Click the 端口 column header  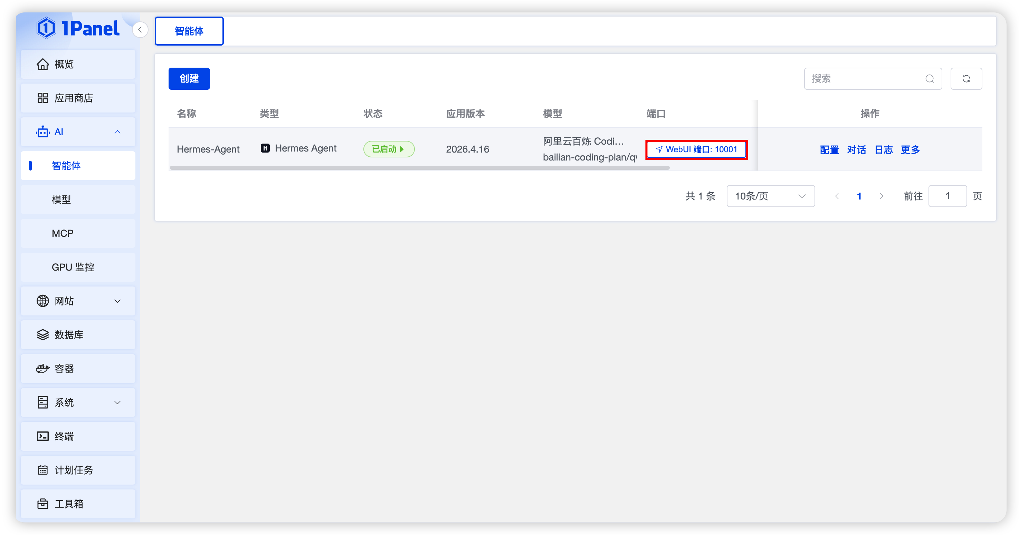pyautogui.click(x=656, y=114)
